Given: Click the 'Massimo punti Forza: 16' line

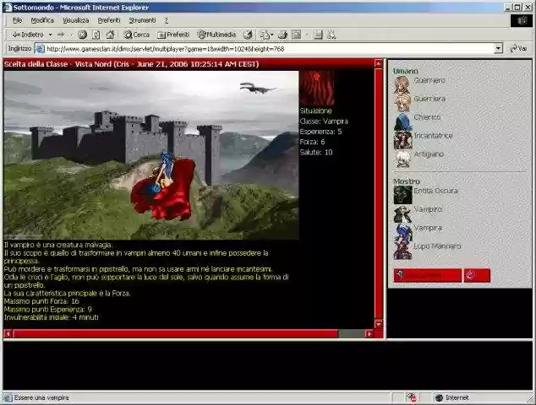Looking at the screenshot, I should pyautogui.click(x=41, y=301).
